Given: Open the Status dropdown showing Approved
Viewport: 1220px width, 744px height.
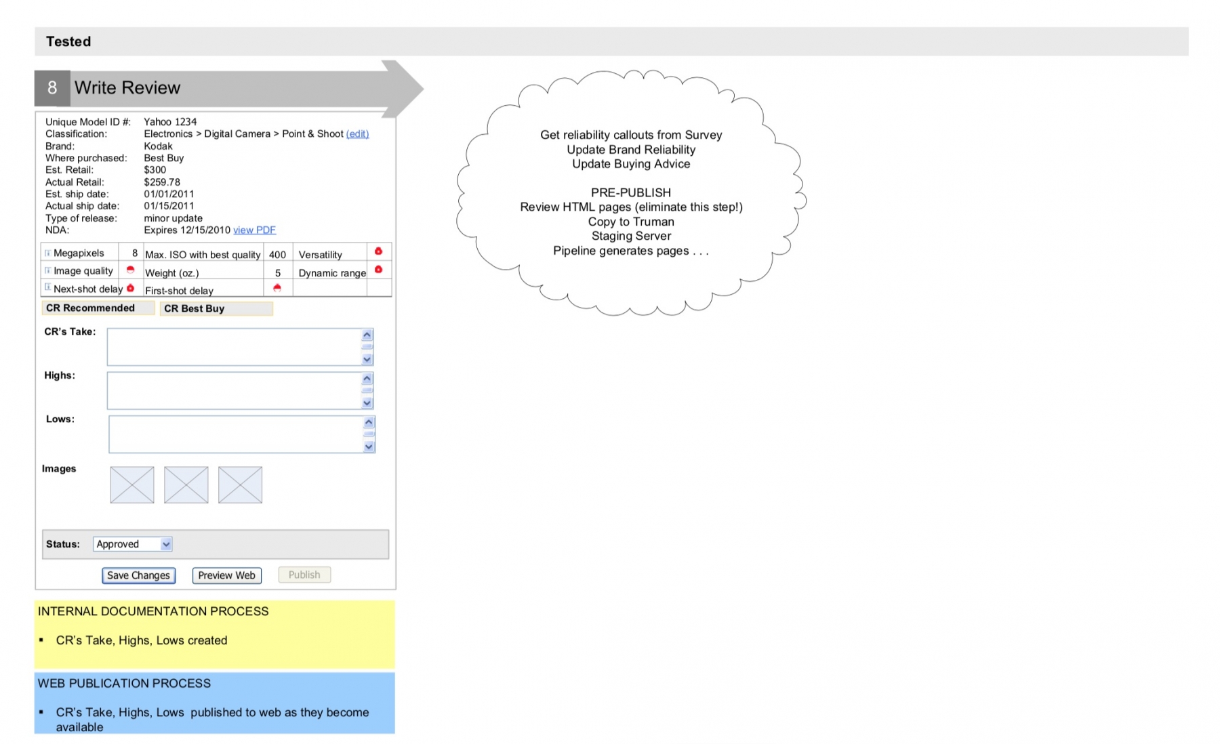Looking at the screenshot, I should 133,544.
